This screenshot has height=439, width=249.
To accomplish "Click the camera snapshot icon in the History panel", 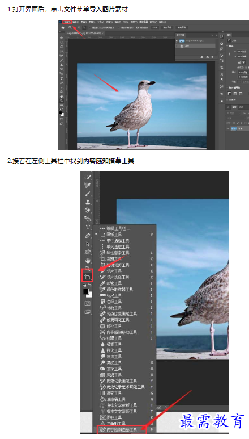I will click(x=208, y=57).
